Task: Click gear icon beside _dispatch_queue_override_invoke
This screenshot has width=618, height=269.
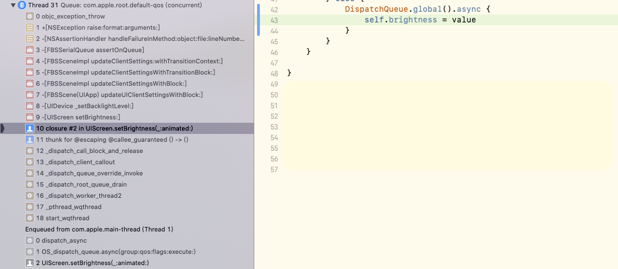Action: 30,173
